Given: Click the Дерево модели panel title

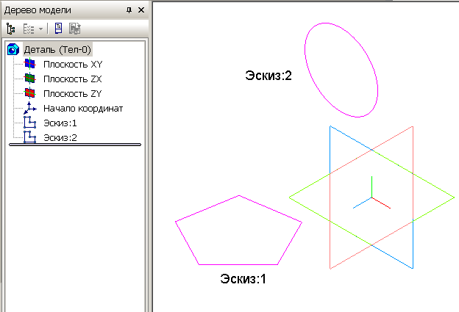Looking at the screenshot, I should coord(38,10).
